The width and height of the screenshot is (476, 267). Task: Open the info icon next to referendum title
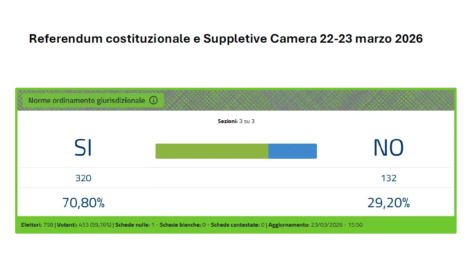[x=154, y=100]
